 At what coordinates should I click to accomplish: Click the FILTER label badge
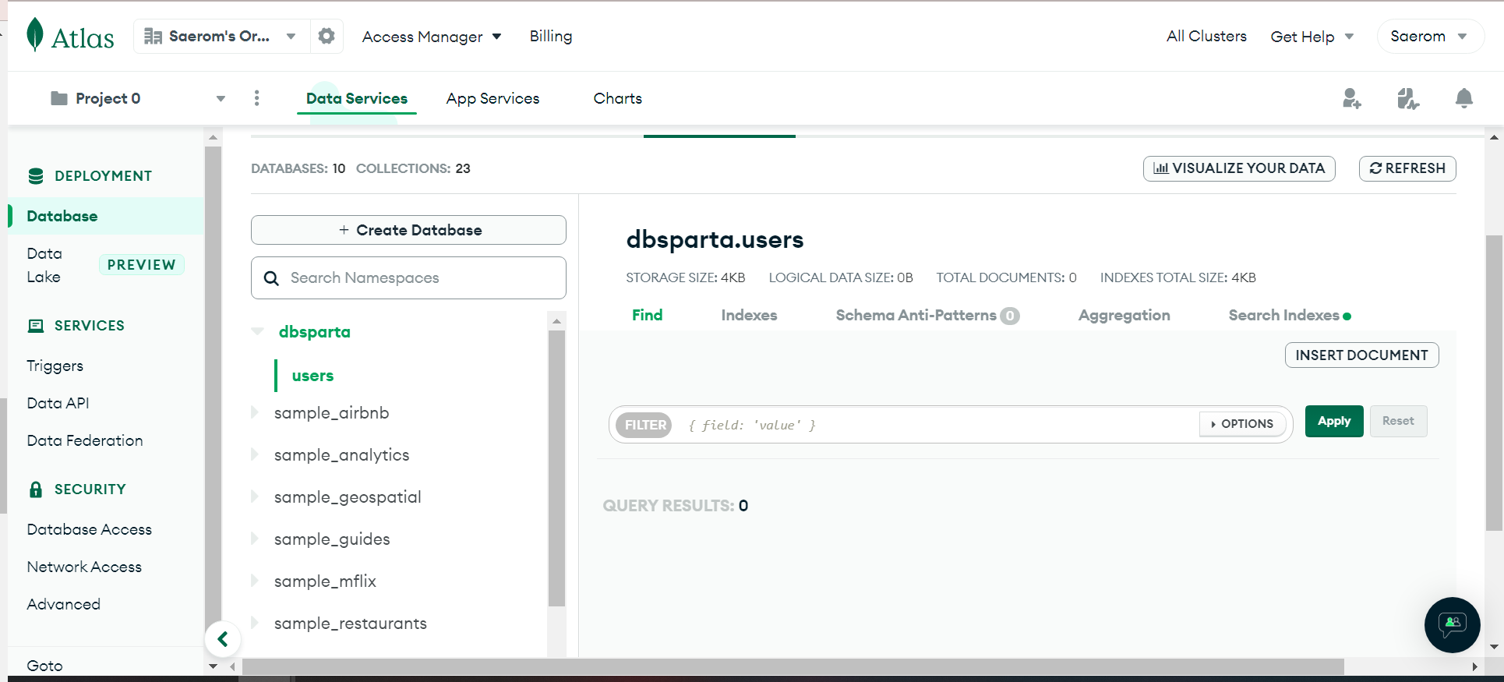pyautogui.click(x=645, y=425)
